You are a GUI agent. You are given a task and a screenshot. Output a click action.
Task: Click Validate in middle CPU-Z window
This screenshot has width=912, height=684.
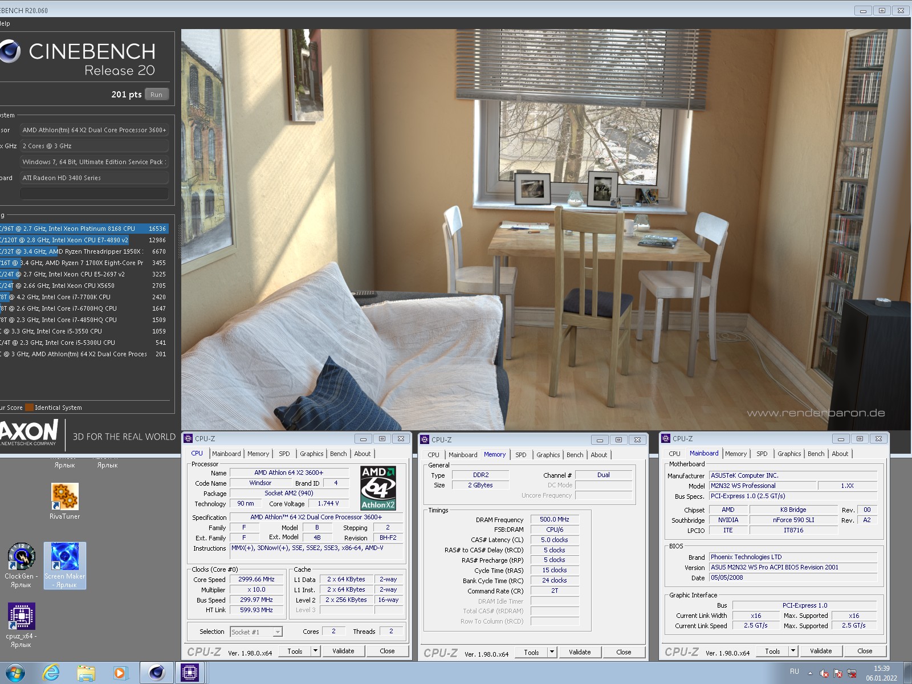pyautogui.click(x=580, y=652)
